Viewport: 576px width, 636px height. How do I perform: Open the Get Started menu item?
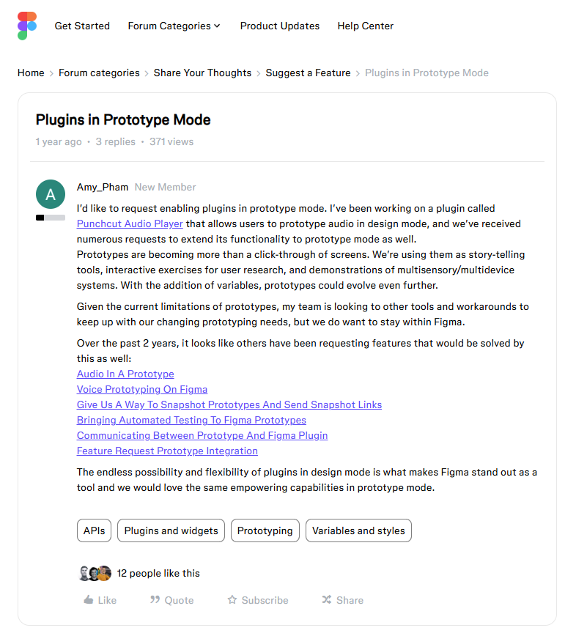[x=82, y=26]
